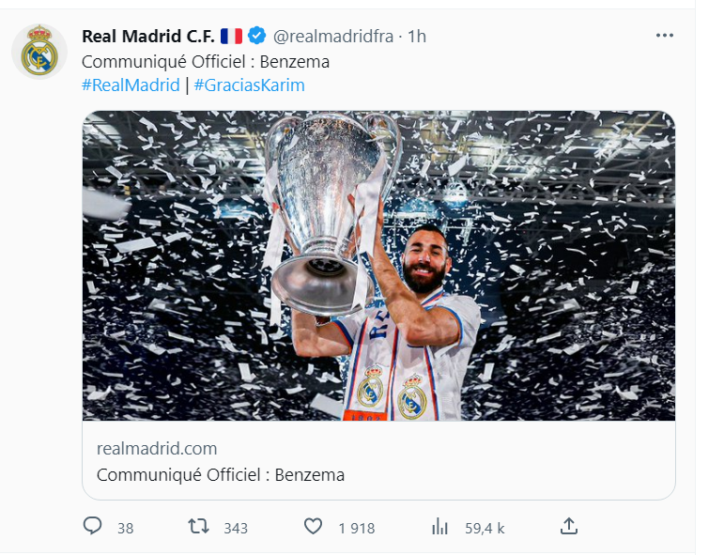Click the reply speech bubble icon
The image size is (724, 555).
[92, 527]
